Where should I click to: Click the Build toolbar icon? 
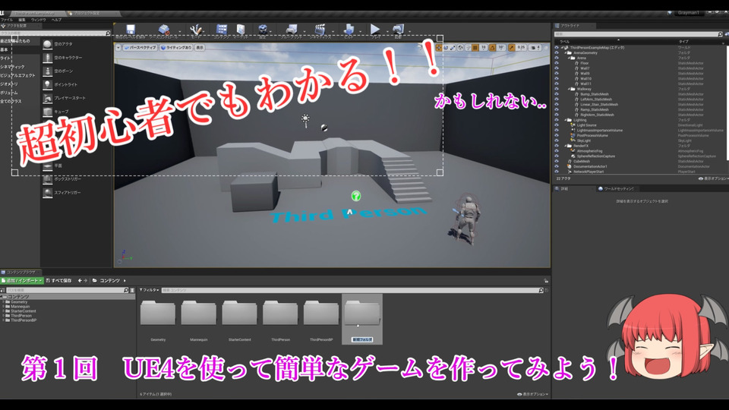pos(349,30)
